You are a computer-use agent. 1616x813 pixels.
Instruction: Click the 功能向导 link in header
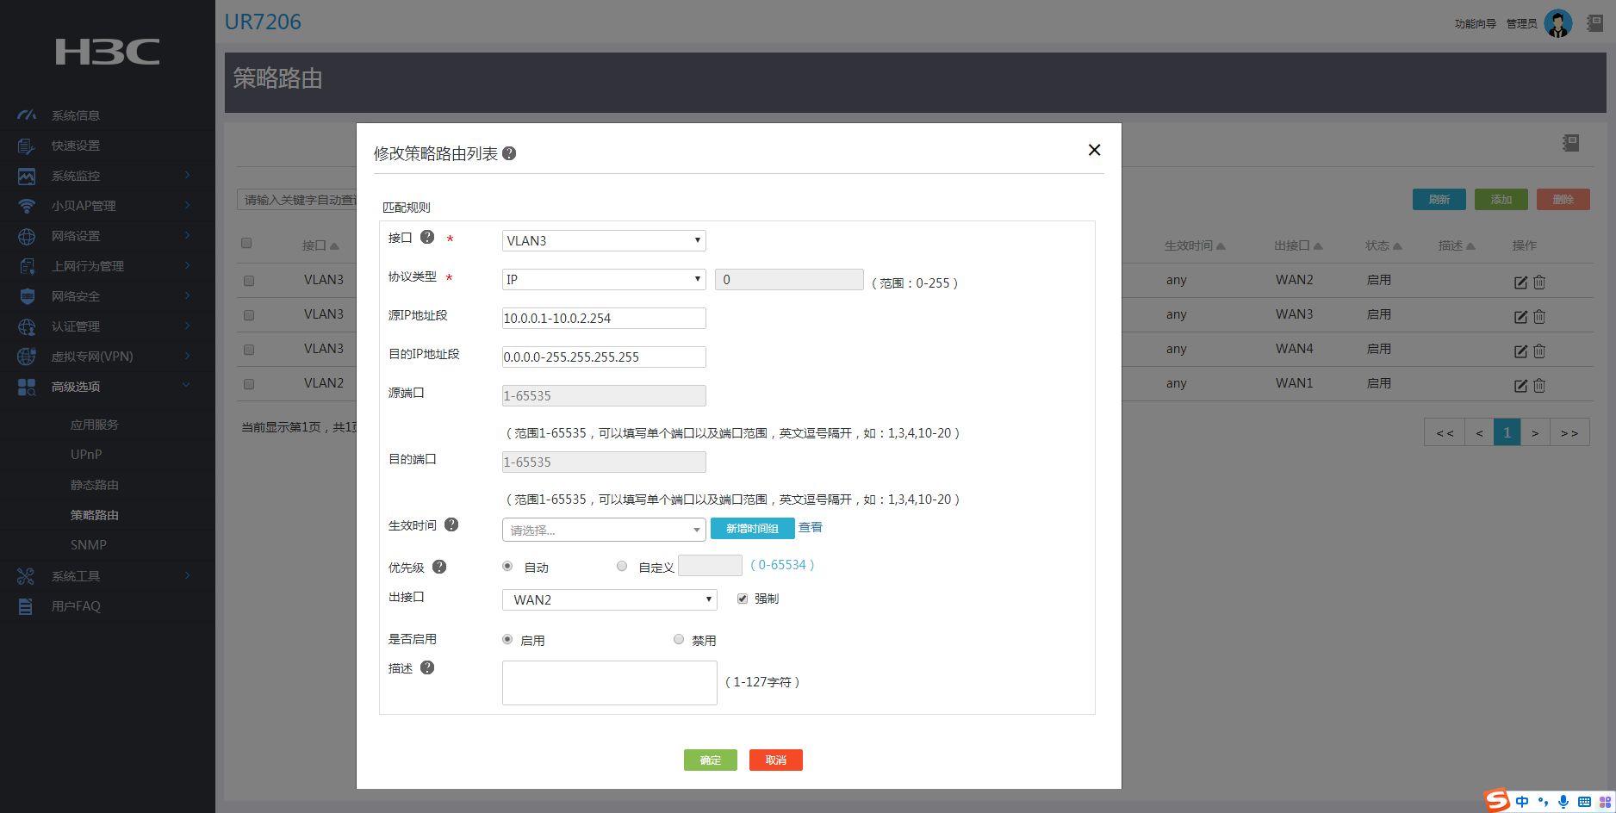(1476, 24)
